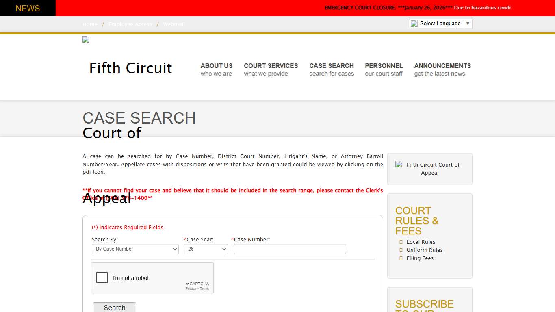Open the Announcements section from navigation
Screen dimensions: 555x312
[442, 69]
